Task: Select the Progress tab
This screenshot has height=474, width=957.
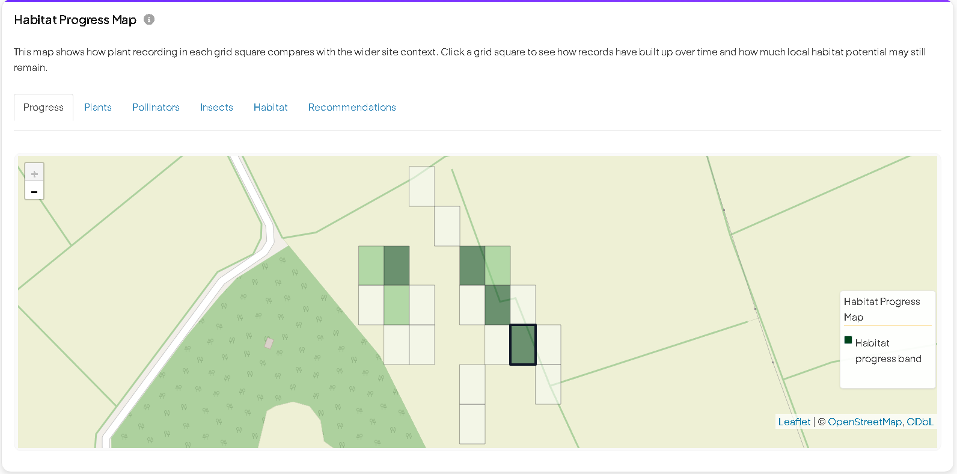Action: (43, 107)
